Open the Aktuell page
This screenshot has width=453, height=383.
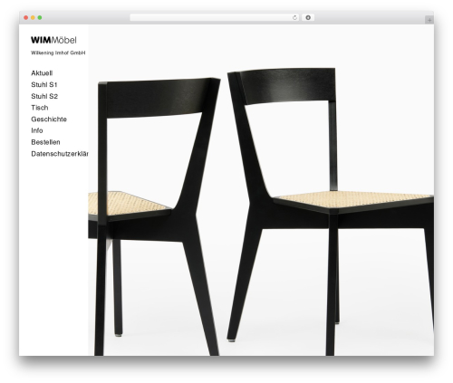pos(42,73)
